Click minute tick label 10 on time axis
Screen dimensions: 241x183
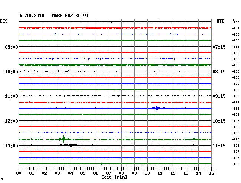pos(147,173)
